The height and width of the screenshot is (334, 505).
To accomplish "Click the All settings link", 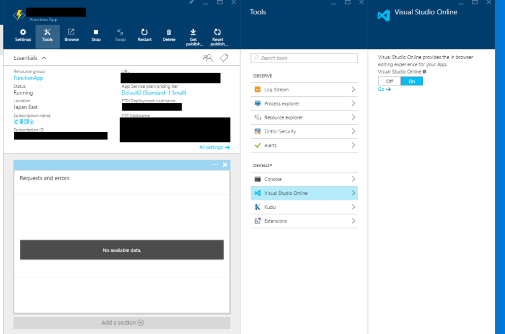I will 214,147.
